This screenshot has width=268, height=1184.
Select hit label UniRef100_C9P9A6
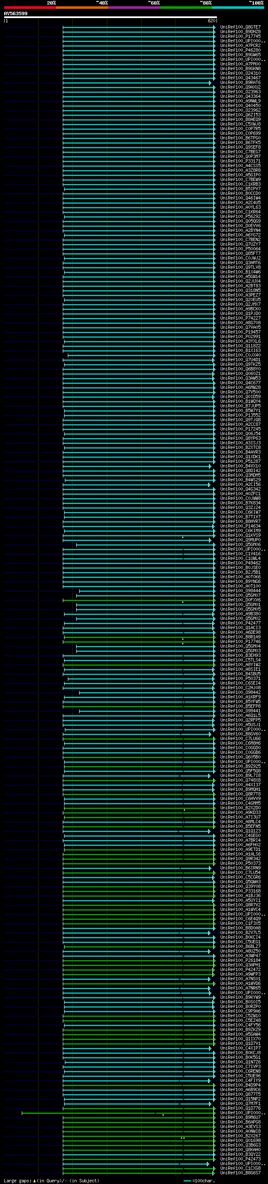click(240, 1011)
